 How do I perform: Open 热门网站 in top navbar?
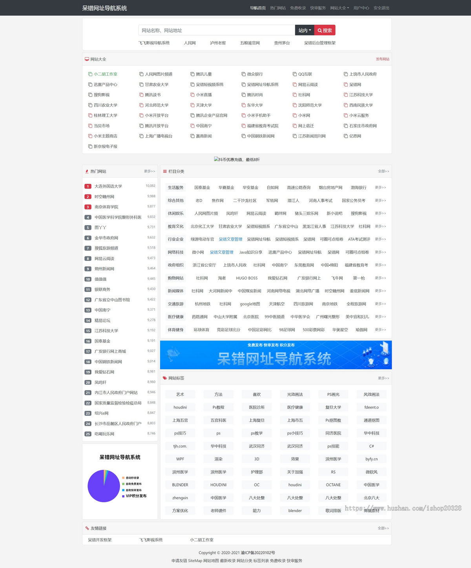278,8
